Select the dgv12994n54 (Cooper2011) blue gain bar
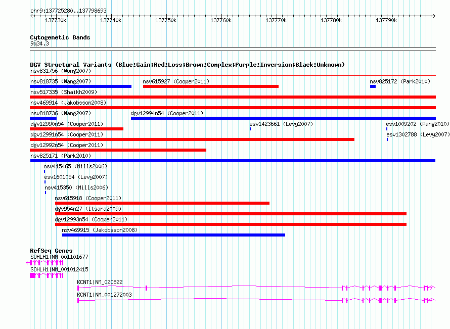Image resolution: width=450 pixels, height=329 pixels. 283,118
